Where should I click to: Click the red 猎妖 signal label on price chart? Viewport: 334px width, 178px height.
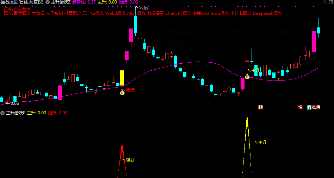(130, 90)
